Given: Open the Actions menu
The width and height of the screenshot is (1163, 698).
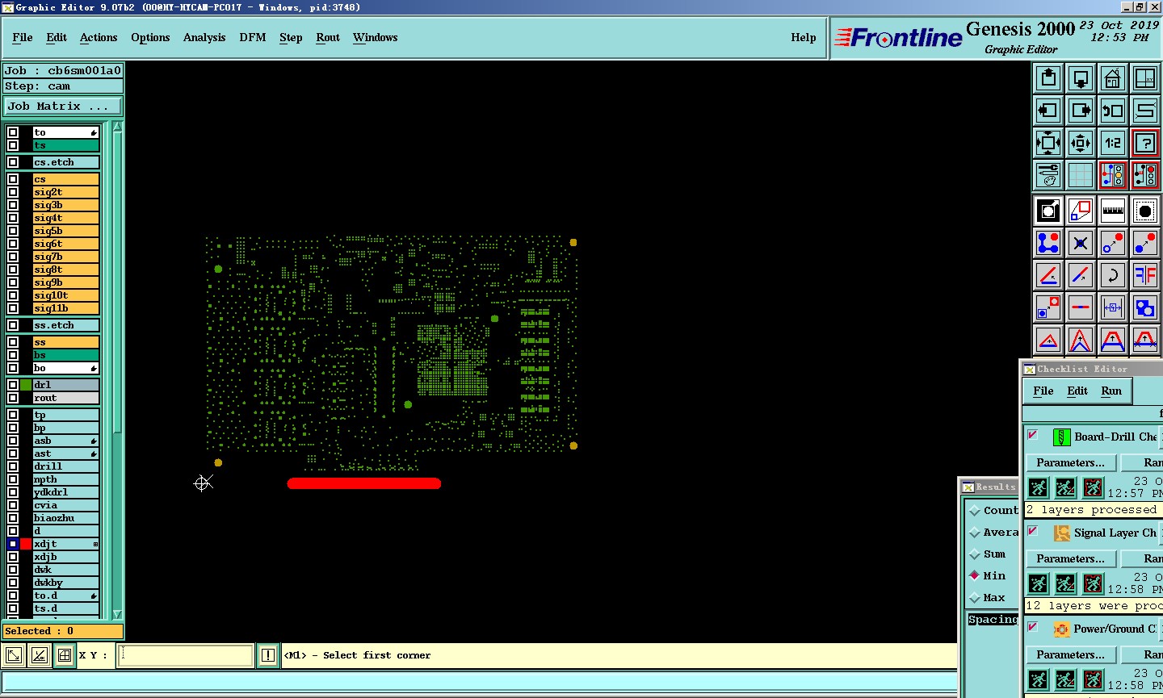Looking at the screenshot, I should (x=99, y=38).
